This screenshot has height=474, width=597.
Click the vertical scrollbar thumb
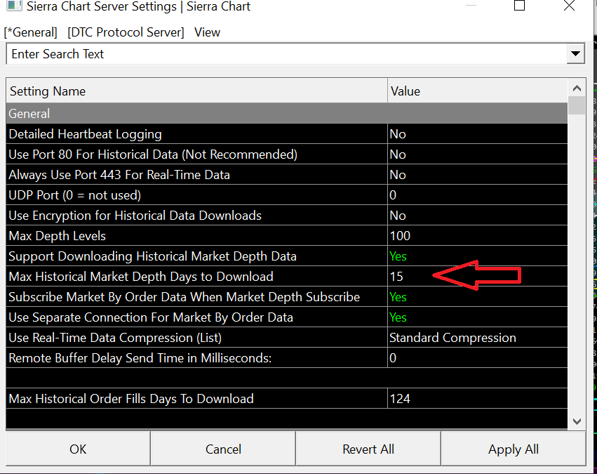click(x=577, y=105)
